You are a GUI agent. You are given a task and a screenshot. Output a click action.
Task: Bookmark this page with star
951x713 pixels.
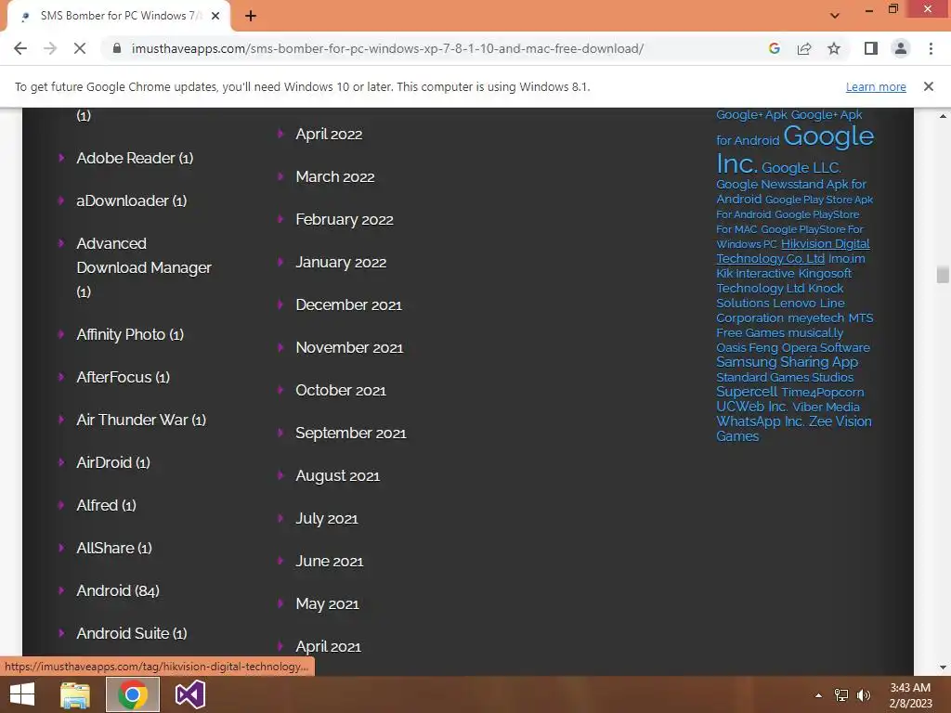coord(834,48)
